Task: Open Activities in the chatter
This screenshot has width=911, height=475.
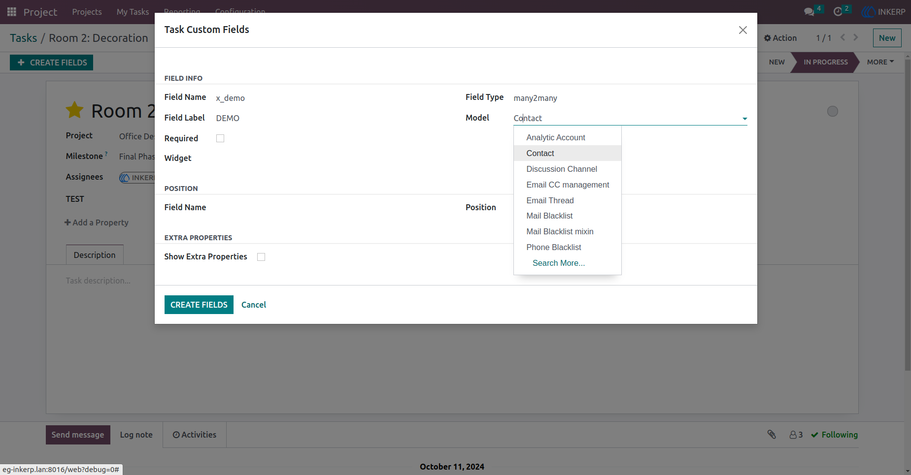Action: [x=195, y=435]
